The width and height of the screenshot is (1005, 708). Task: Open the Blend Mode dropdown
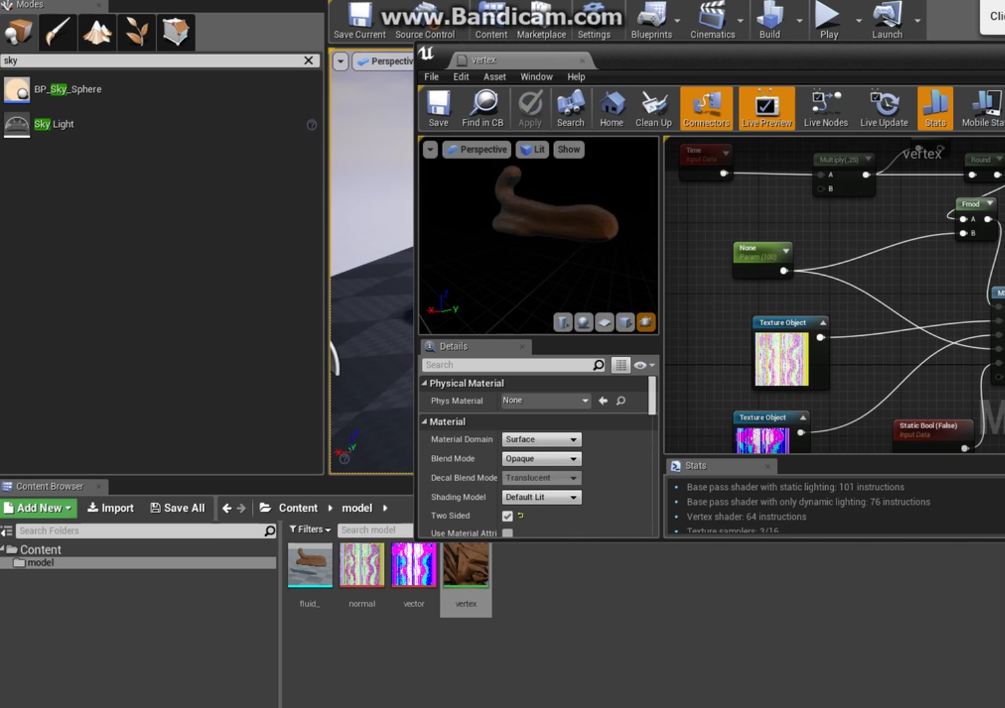542,459
